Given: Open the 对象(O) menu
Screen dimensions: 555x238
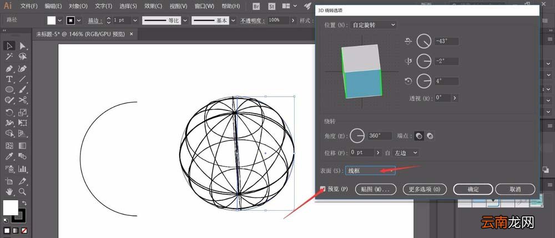Looking at the screenshot, I should pos(78,6).
